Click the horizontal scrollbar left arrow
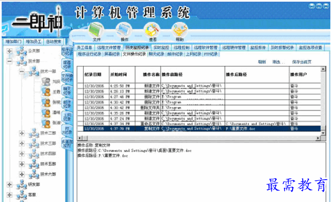This screenshot has height=202, width=332. (x=80, y=138)
